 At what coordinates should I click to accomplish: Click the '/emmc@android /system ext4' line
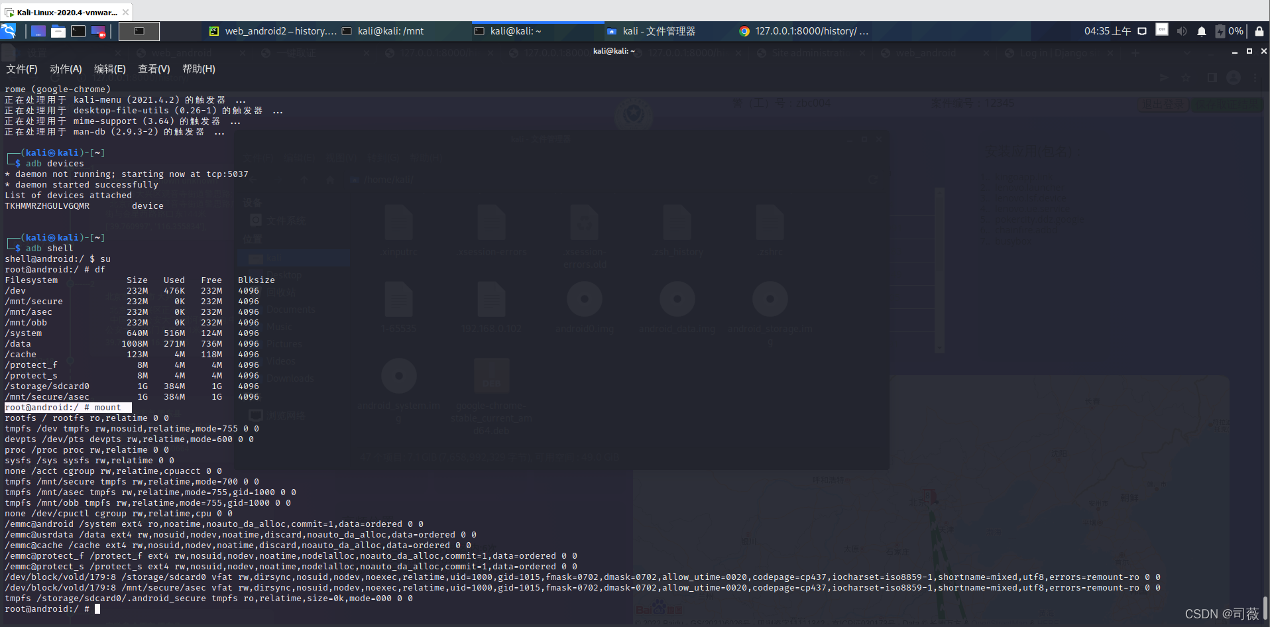(x=214, y=524)
